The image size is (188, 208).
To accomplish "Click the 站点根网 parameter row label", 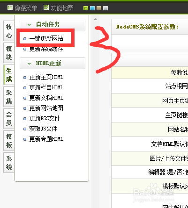I will [177, 86].
